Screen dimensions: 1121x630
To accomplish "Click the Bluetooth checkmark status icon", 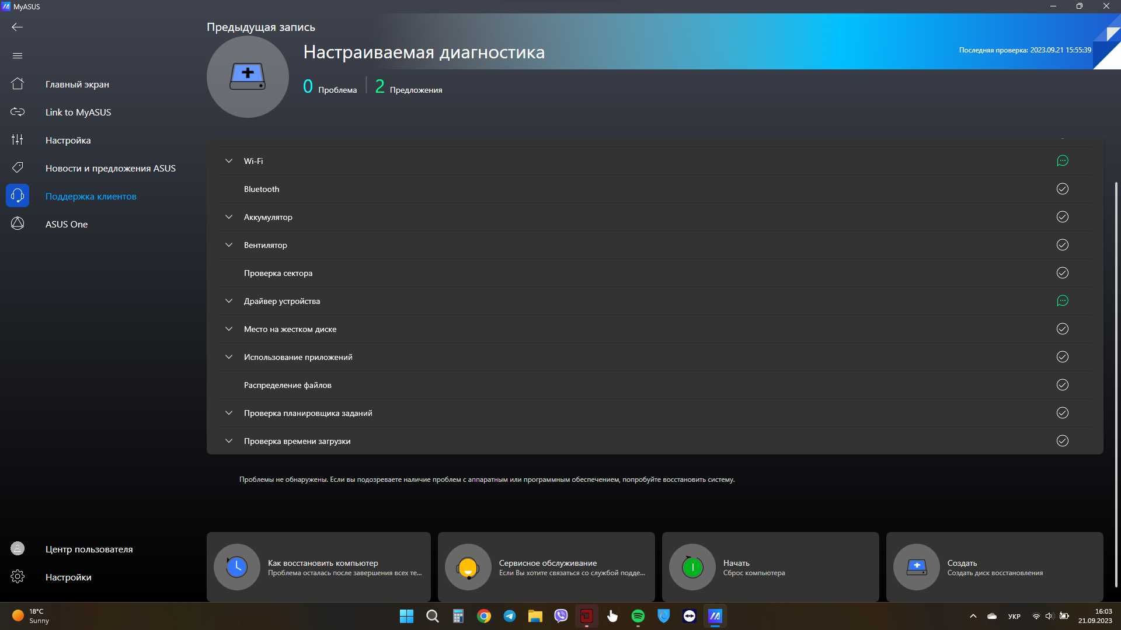I will pos(1063,189).
